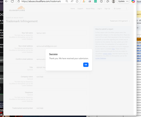Click the Company name field with KASTA88
The image size is (141, 117).
[61, 77]
